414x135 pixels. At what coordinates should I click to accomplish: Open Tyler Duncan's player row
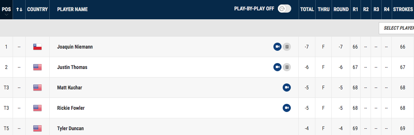(207, 128)
